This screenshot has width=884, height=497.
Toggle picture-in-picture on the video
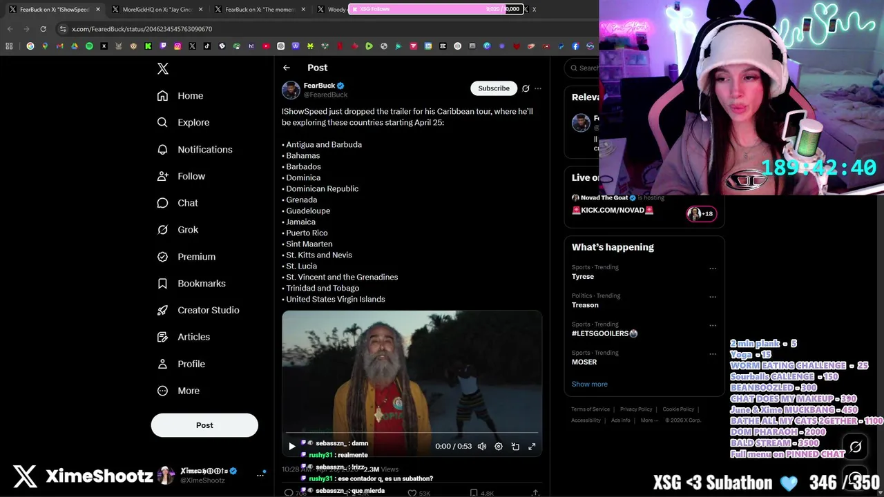515,447
